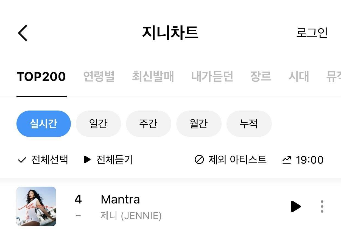Go to the genre (장르) tab
This screenshot has height=237, width=341.
click(x=261, y=76)
